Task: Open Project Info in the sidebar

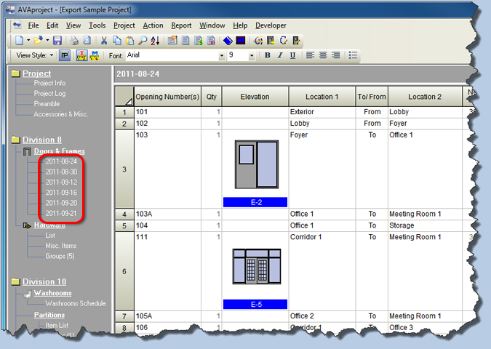Action: pos(49,84)
